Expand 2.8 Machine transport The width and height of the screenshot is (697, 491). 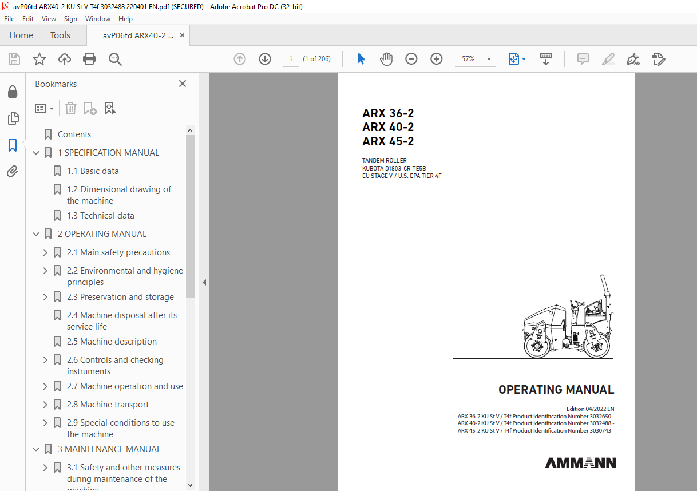click(x=45, y=405)
